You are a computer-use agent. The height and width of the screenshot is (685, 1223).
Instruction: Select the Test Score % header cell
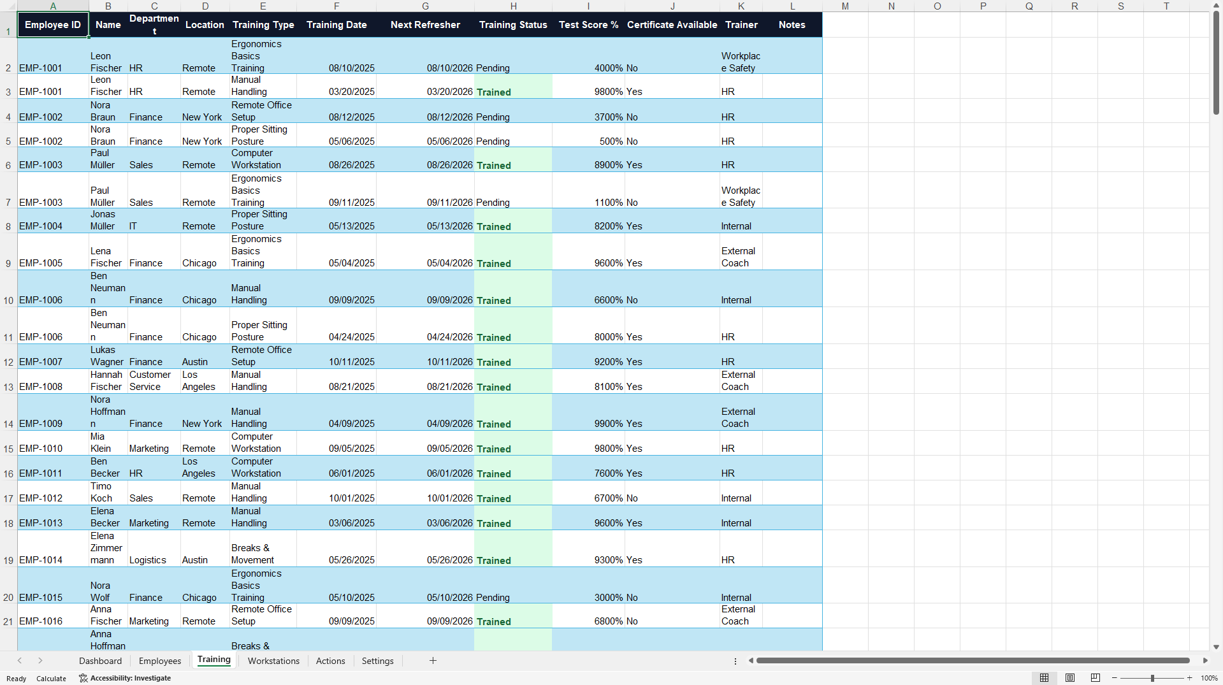click(x=588, y=25)
